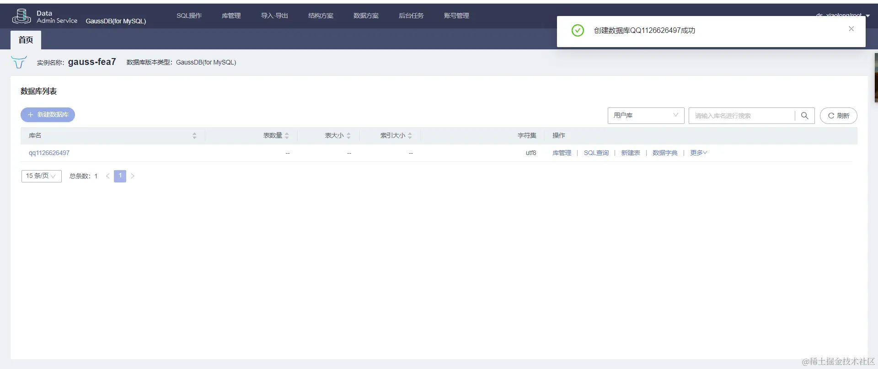Click the instance bull-head icon beside gauss-fea7

tap(19, 62)
